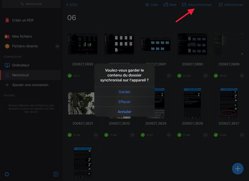Click the Désynchroniser toolbar button
This screenshot has width=249, height=181.
197,5
